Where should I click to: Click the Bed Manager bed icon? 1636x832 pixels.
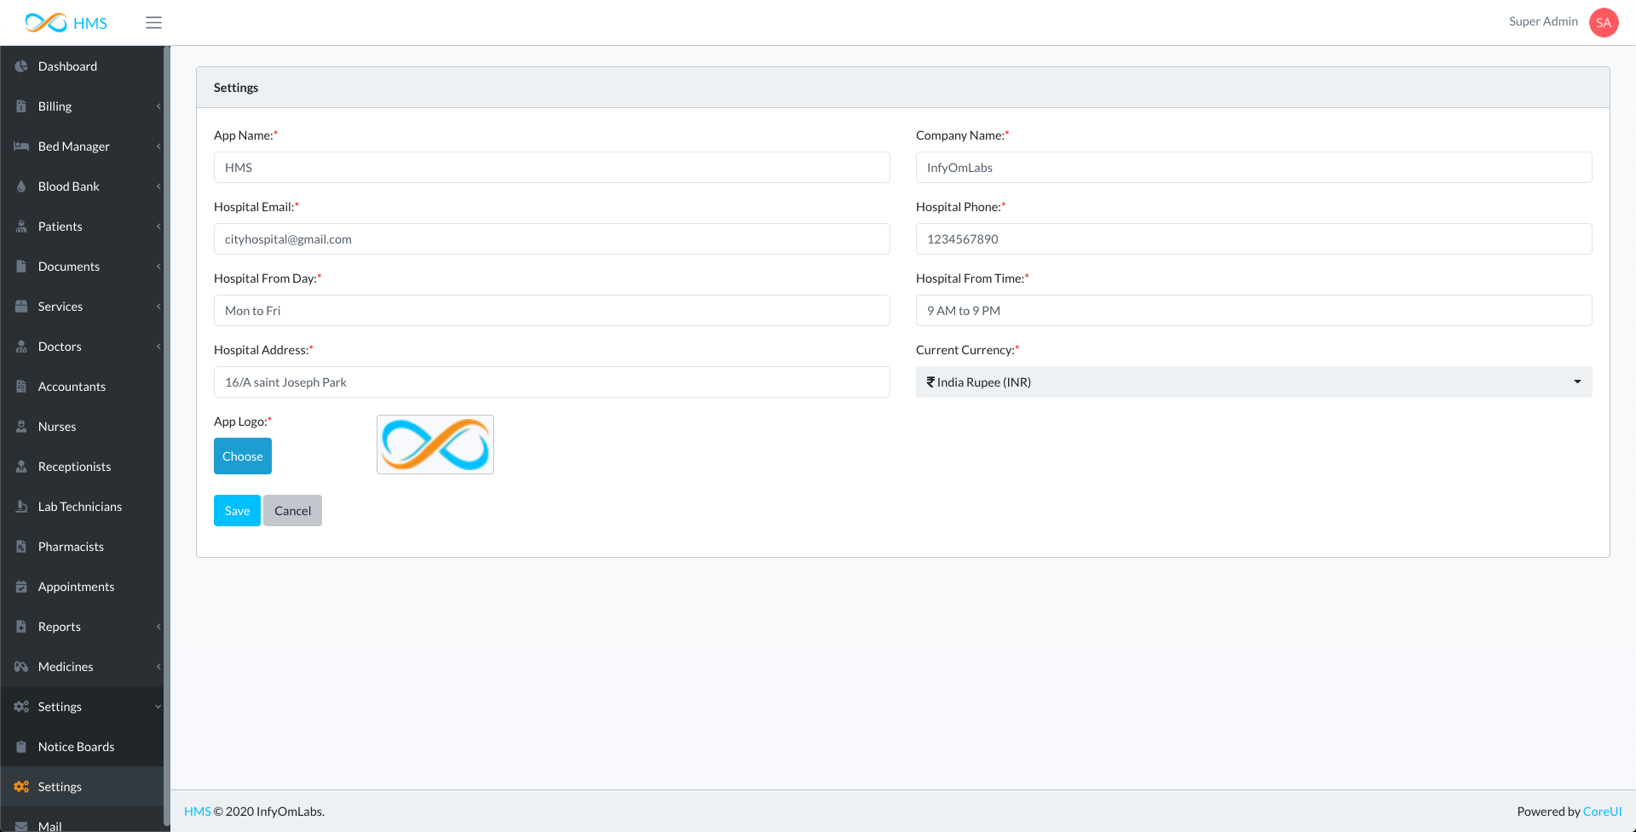pyautogui.click(x=21, y=146)
